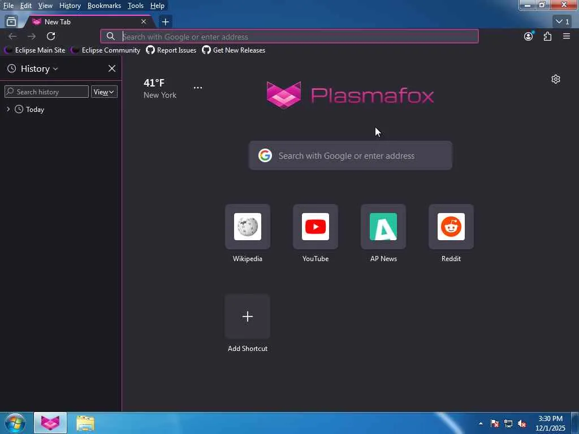The width and height of the screenshot is (579, 434).
Task: Open the Help menu
Action: point(157,6)
